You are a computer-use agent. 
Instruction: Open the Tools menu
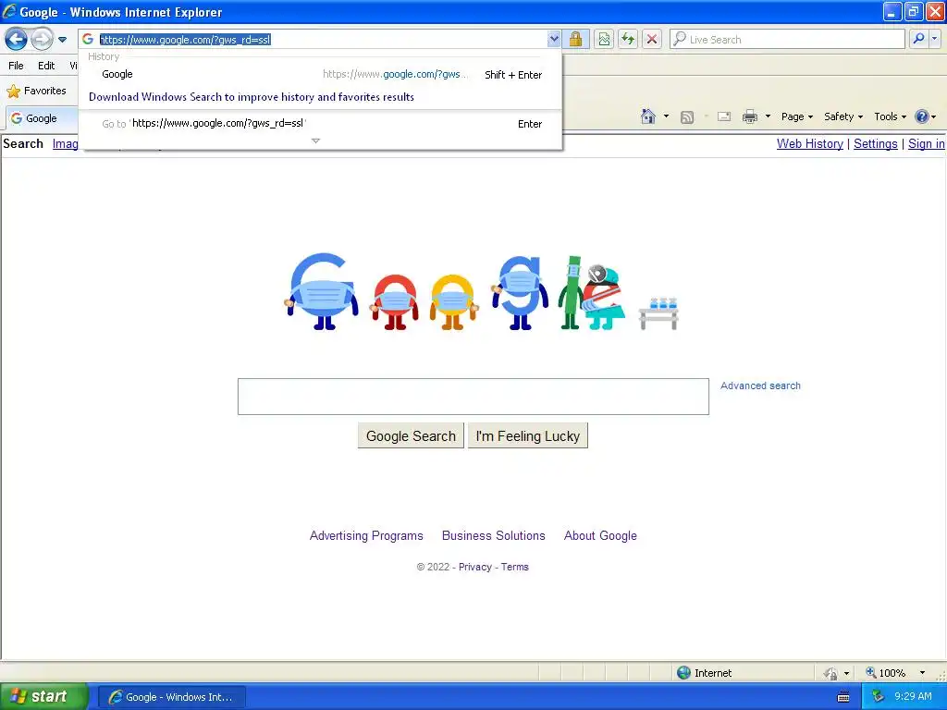pyautogui.click(x=890, y=116)
